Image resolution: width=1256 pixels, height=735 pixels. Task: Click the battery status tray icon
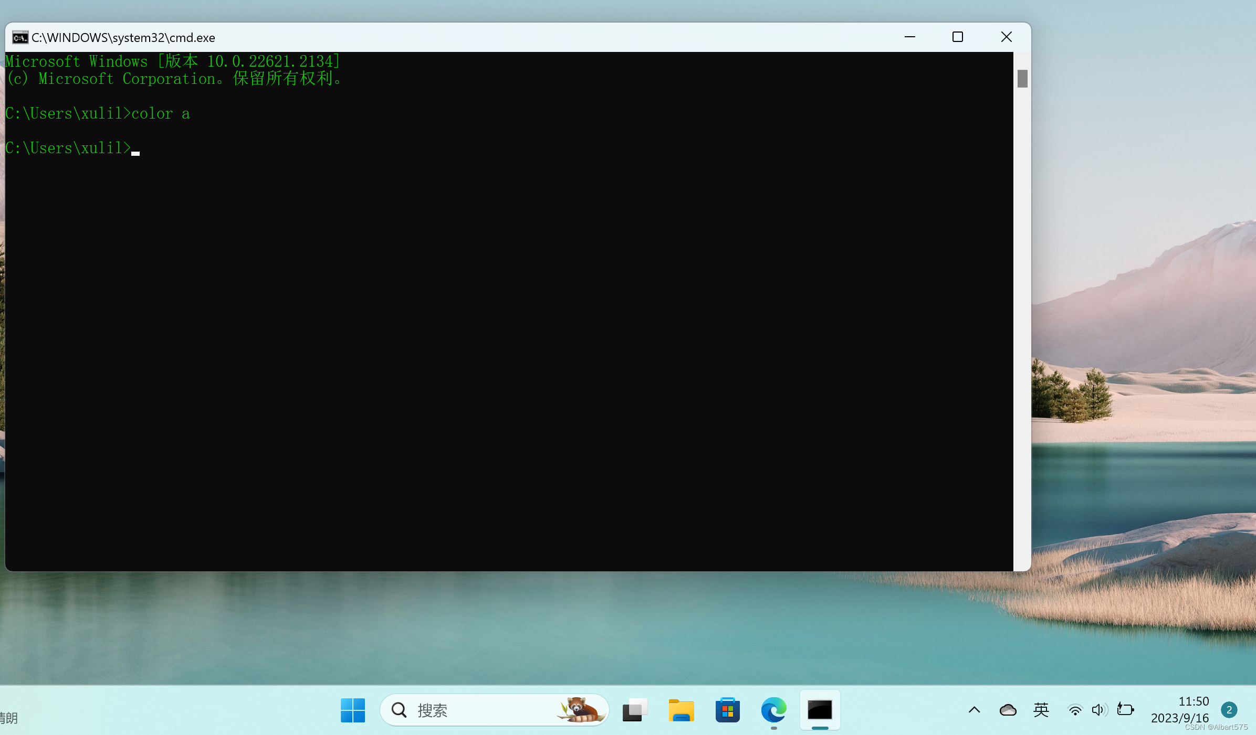(1125, 710)
